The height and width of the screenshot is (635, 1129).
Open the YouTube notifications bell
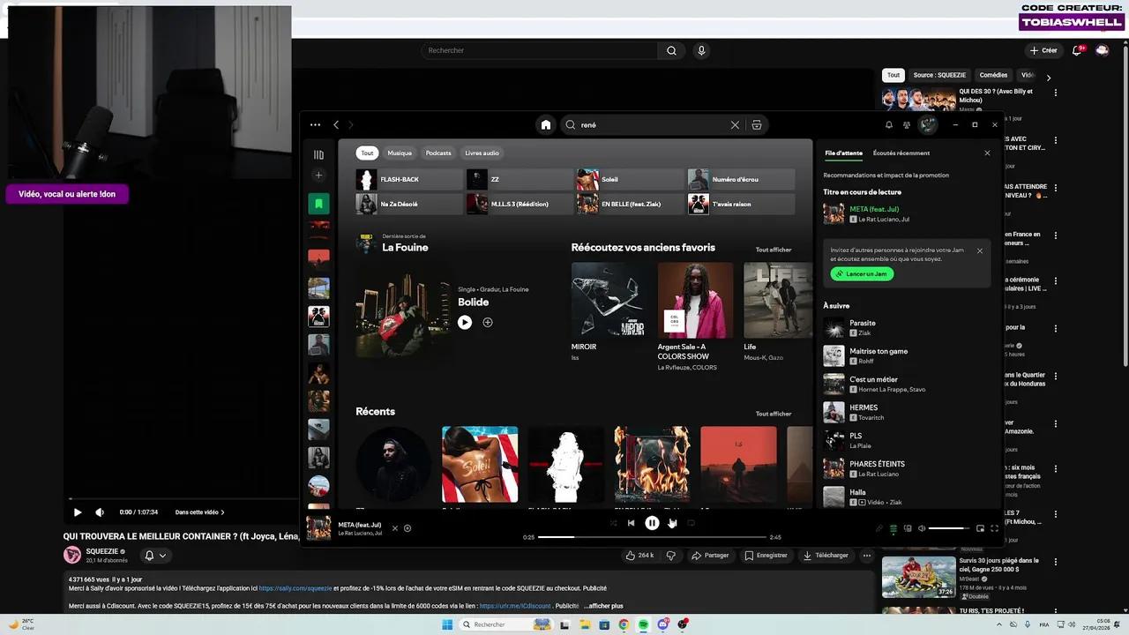(1077, 51)
